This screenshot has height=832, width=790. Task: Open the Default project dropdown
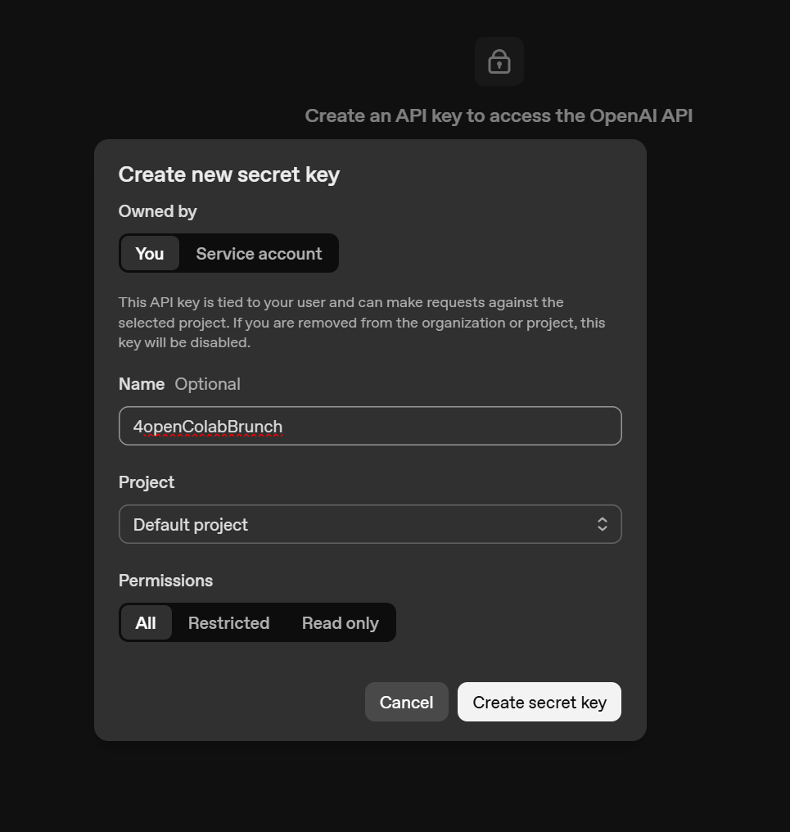[x=370, y=524]
